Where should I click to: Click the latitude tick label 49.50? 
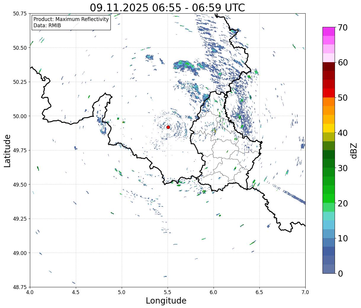[20, 185]
